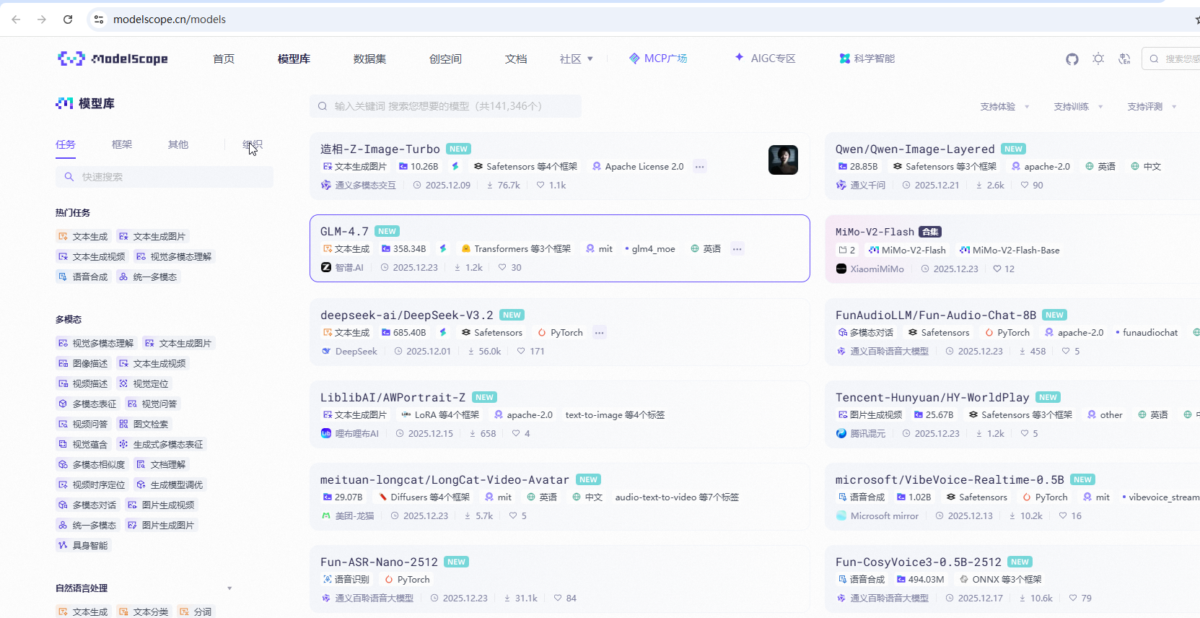Open the 支持评测 filter dropdown
The height and width of the screenshot is (618, 1200).
(1152, 106)
